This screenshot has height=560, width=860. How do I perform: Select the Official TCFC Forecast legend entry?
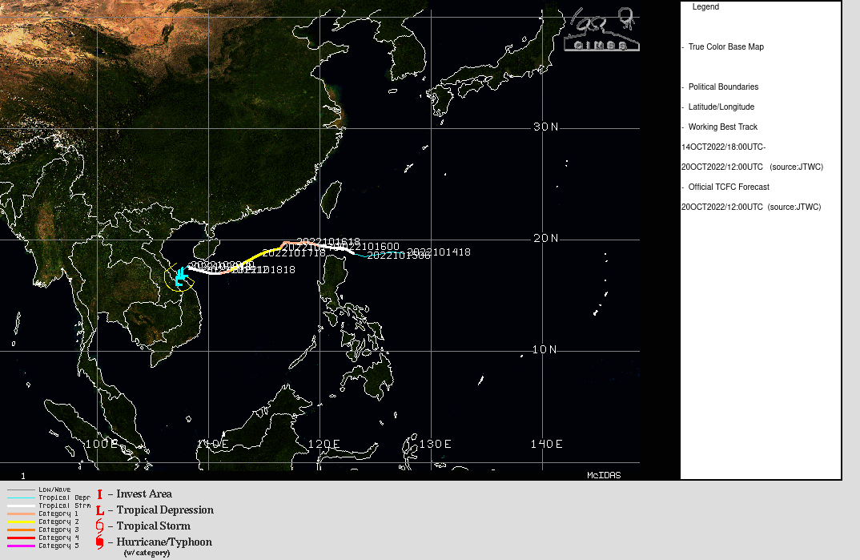pyautogui.click(x=728, y=187)
